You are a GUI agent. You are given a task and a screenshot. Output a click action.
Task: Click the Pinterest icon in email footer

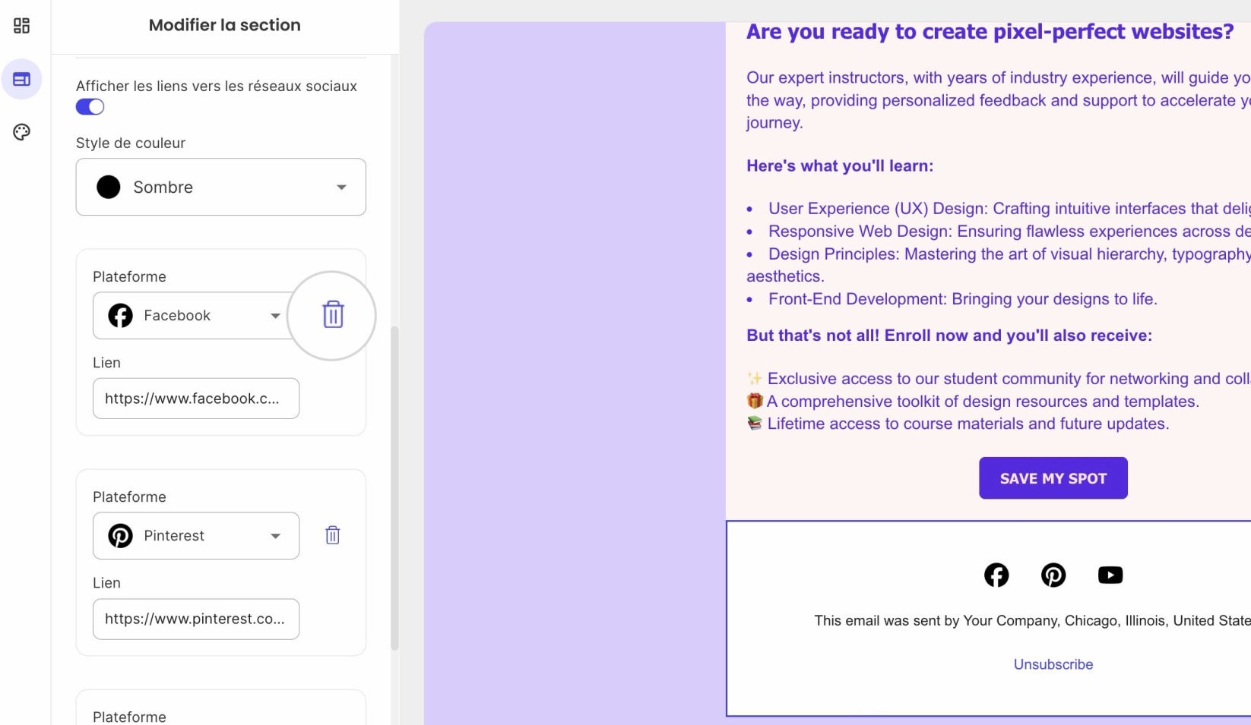[1053, 575]
